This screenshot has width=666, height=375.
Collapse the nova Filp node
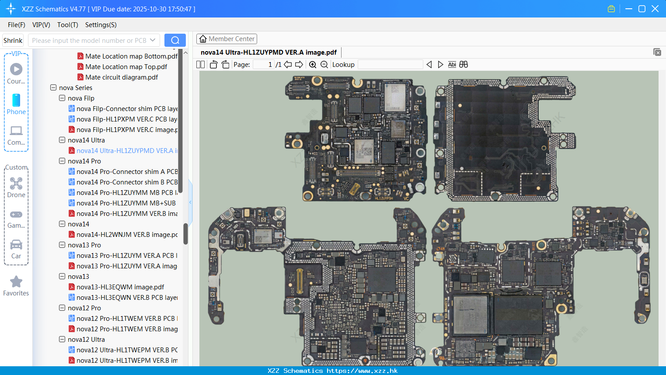pyautogui.click(x=62, y=98)
